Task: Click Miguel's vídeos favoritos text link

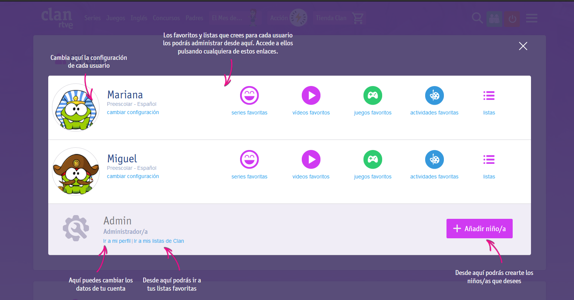Action: (311, 177)
